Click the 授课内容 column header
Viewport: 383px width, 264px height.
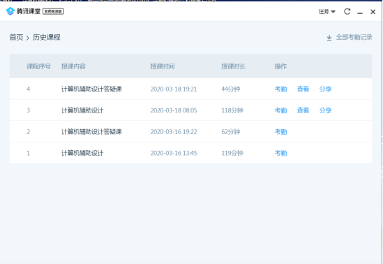tap(73, 66)
